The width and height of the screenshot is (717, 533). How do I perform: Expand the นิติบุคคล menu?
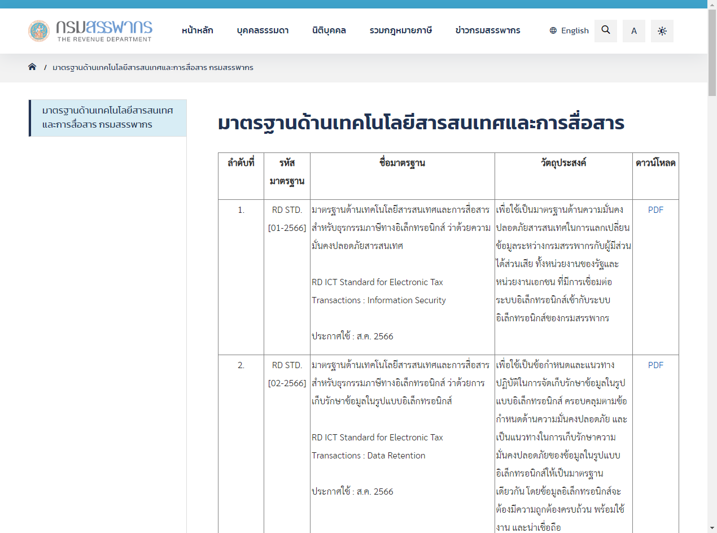[x=329, y=30]
